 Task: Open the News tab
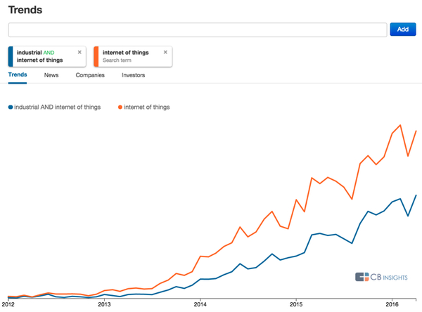click(51, 74)
